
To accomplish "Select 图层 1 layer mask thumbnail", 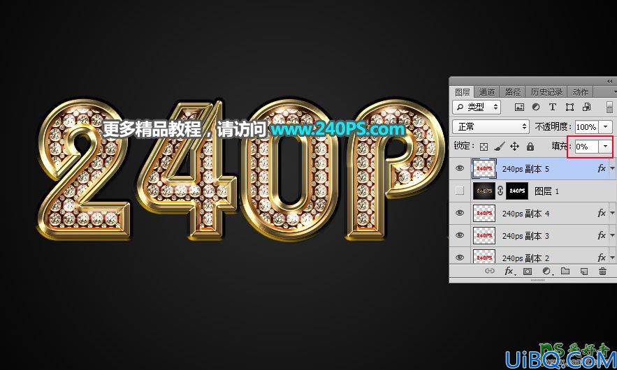I will [x=516, y=191].
